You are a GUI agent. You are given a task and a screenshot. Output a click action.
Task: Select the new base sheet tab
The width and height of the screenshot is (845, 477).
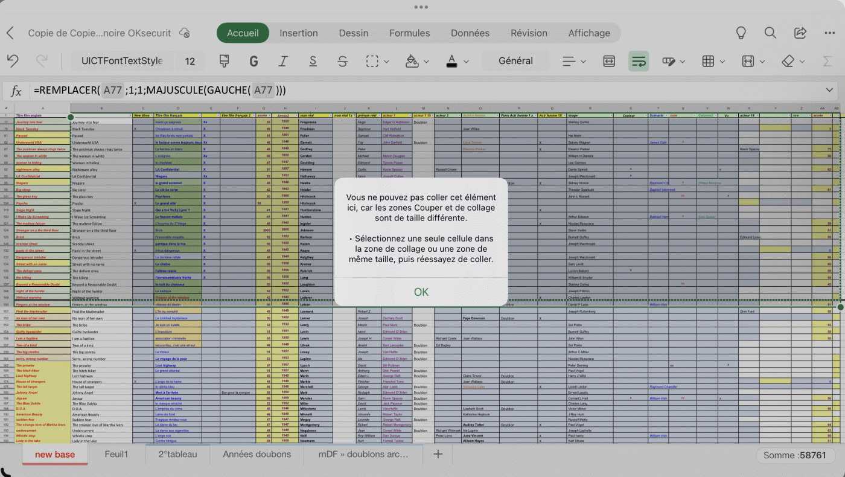point(55,455)
